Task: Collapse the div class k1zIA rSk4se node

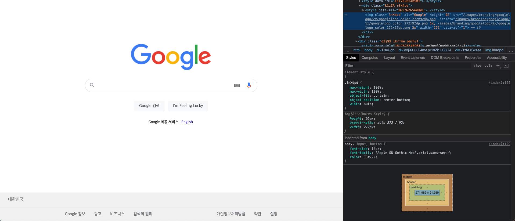Action: click(360, 6)
